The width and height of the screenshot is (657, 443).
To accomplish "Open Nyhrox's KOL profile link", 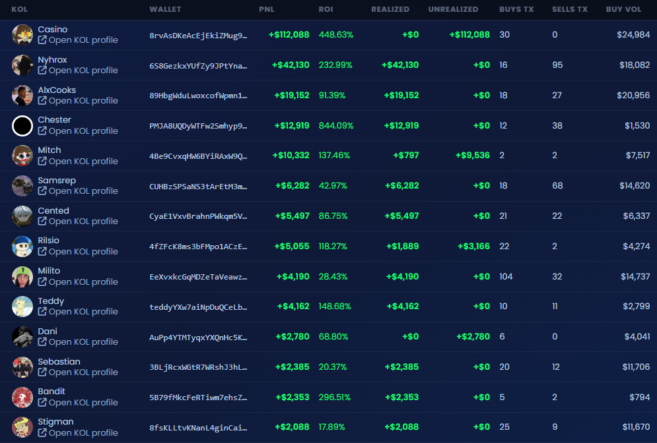I will click(x=78, y=71).
